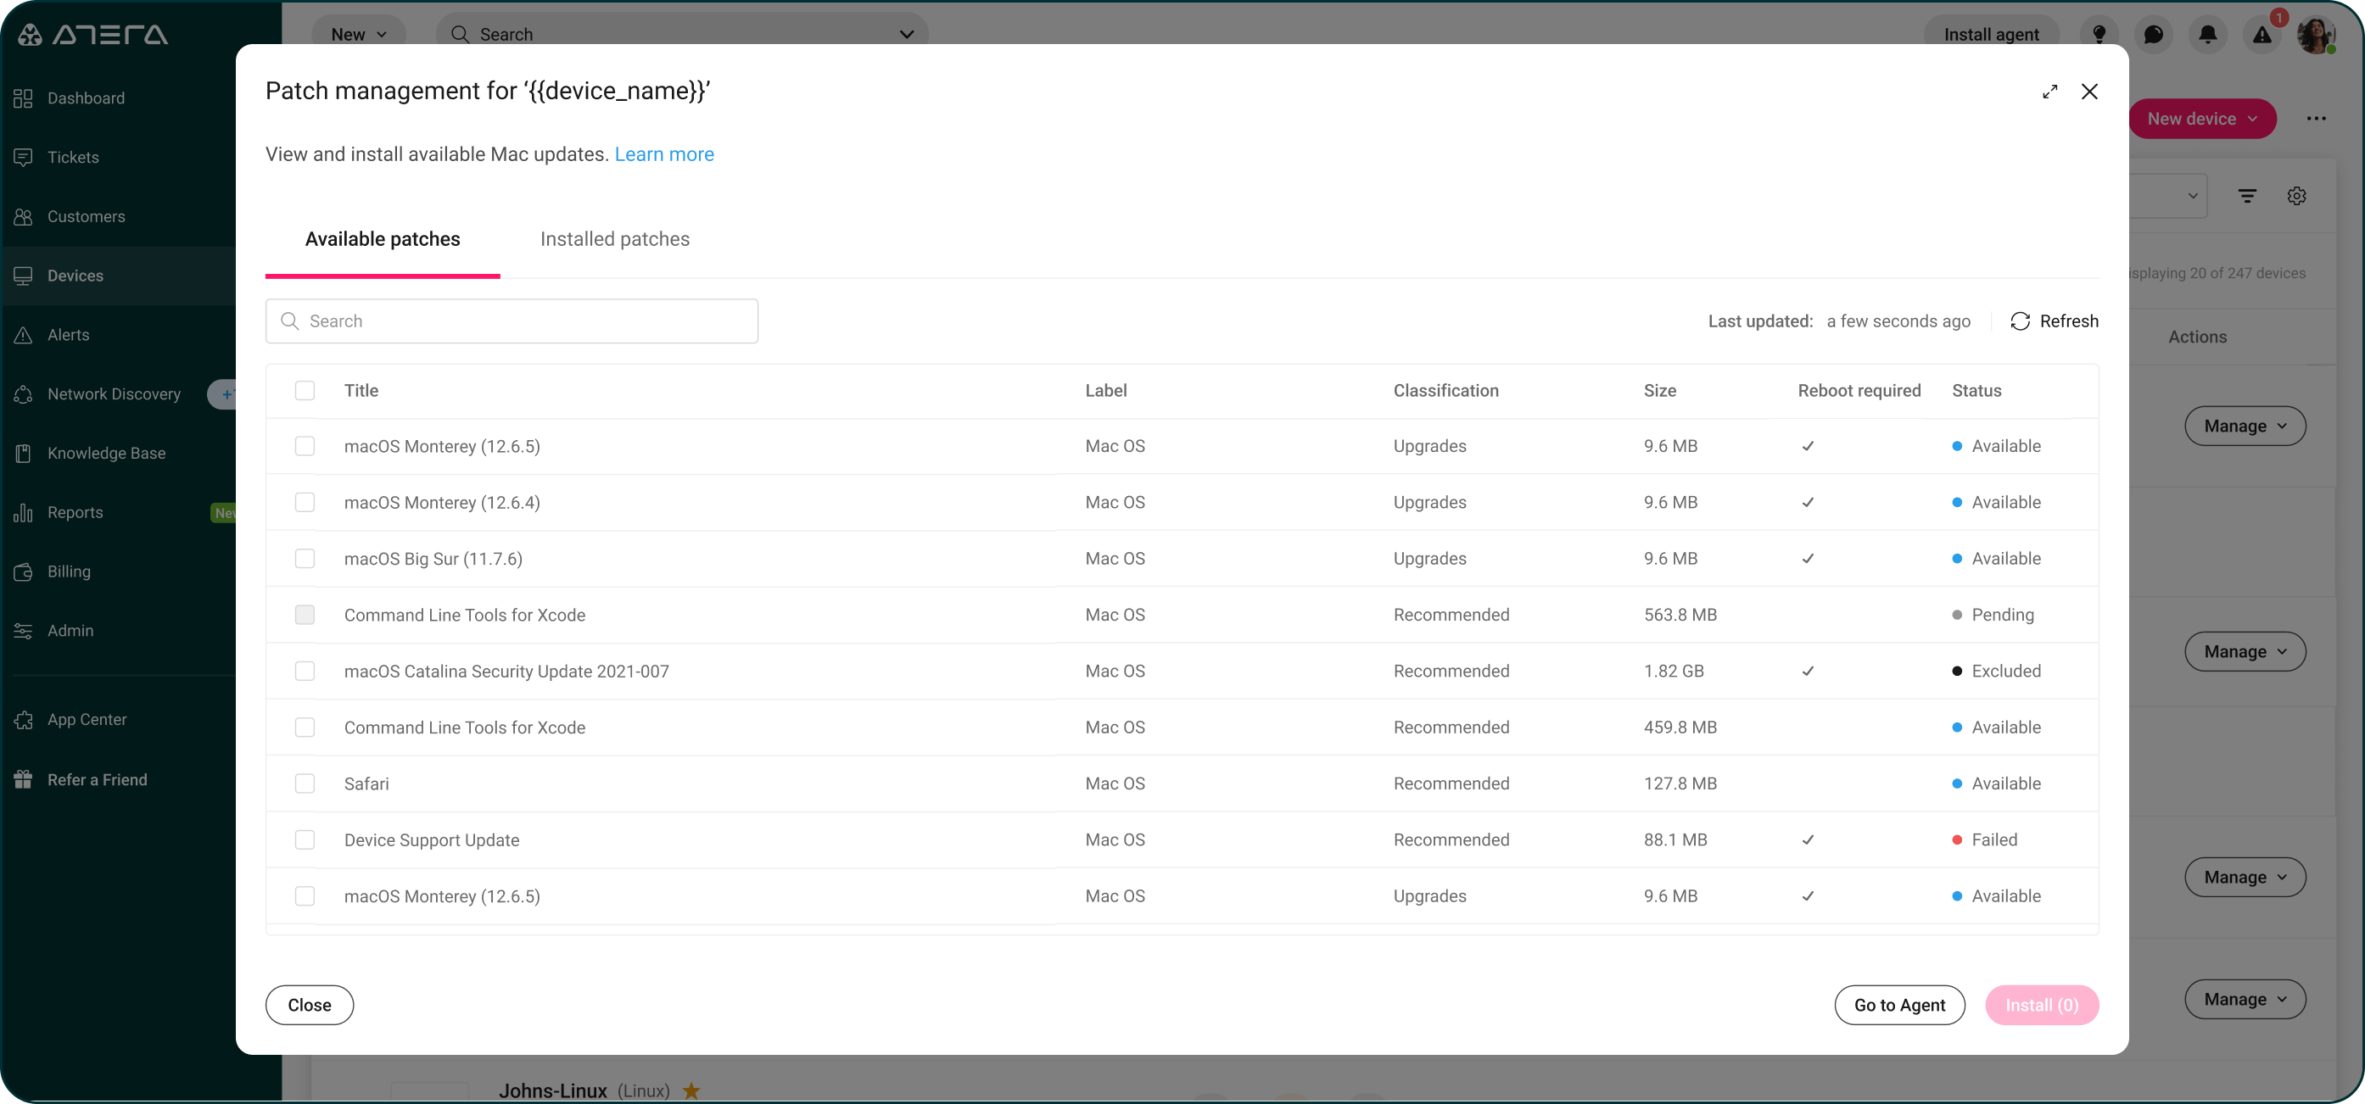The image size is (2365, 1104).
Task: Open Alerts in the sidebar
Action: pyautogui.click(x=68, y=335)
